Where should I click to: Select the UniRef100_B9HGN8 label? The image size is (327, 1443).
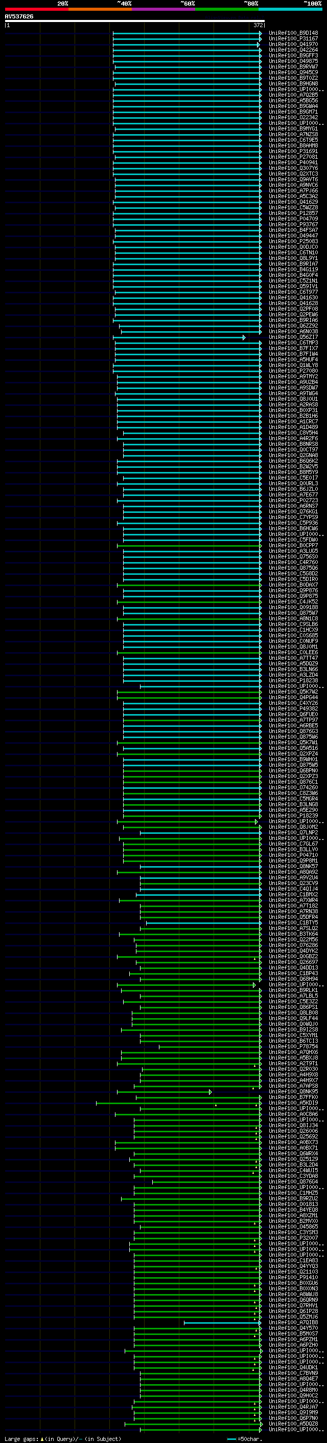[x=293, y=83]
